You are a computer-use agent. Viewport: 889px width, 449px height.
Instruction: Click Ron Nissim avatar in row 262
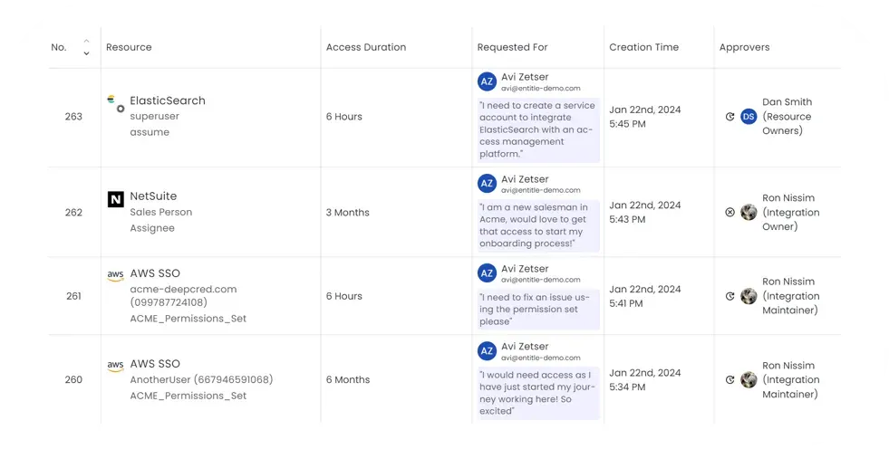(x=749, y=213)
